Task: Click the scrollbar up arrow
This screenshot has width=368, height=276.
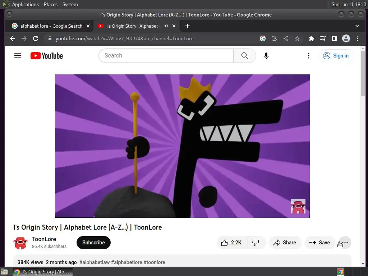Action: 363,49
